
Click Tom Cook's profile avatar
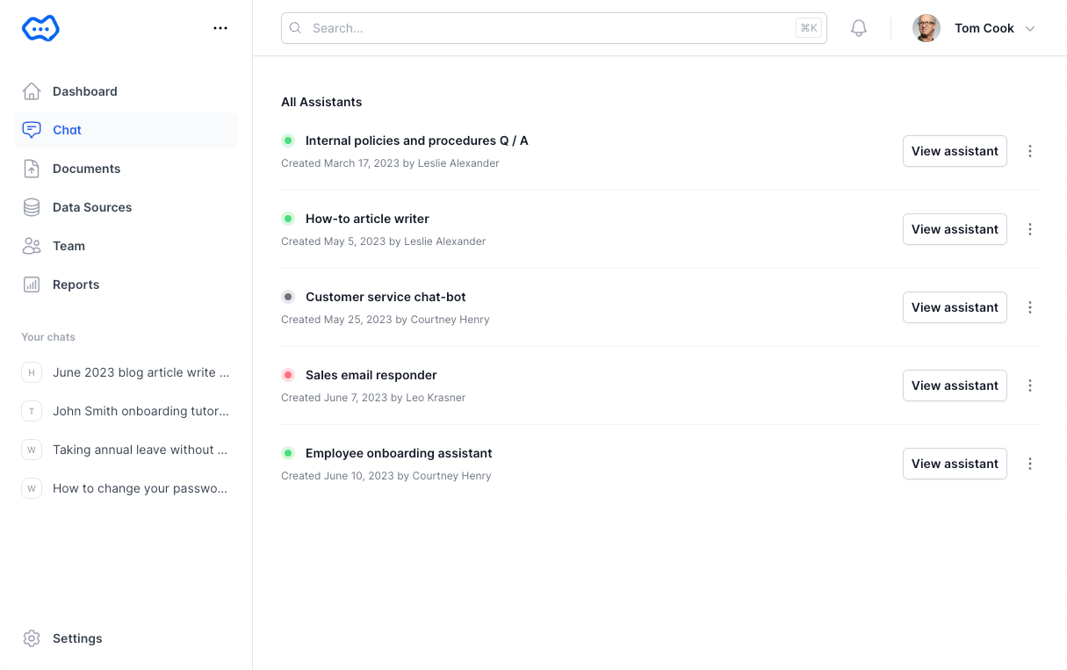[x=926, y=28]
